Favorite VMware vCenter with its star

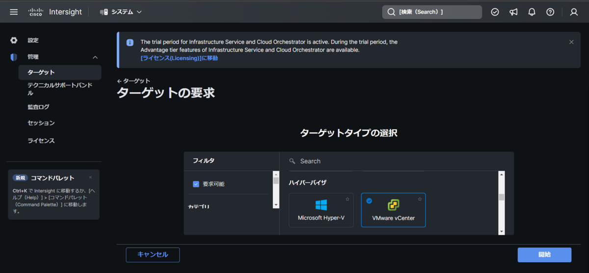[420, 199]
